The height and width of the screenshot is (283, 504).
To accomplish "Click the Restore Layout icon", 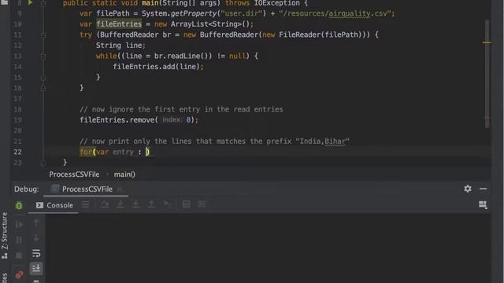I will coord(483,204).
